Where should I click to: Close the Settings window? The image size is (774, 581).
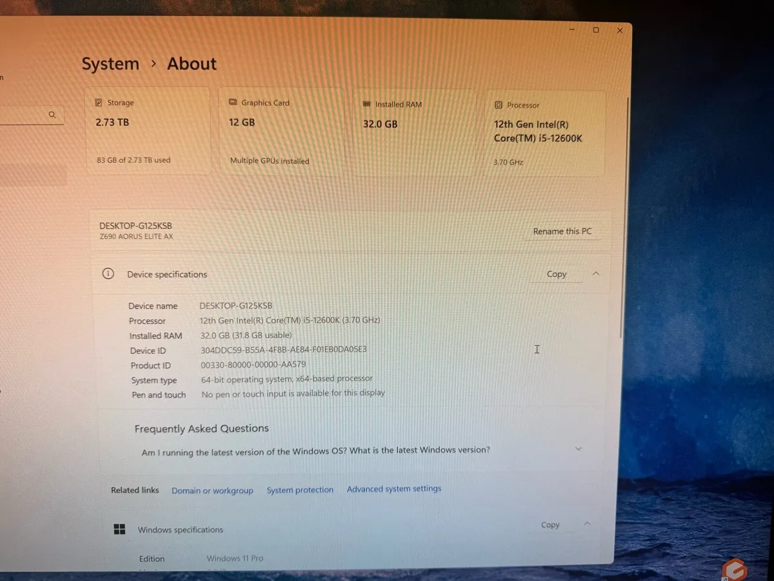pos(620,30)
